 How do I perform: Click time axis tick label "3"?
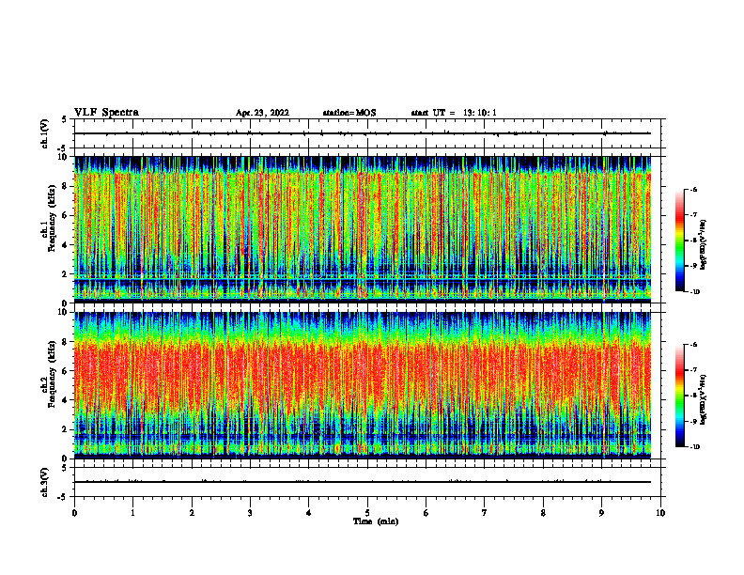coord(250,513)
